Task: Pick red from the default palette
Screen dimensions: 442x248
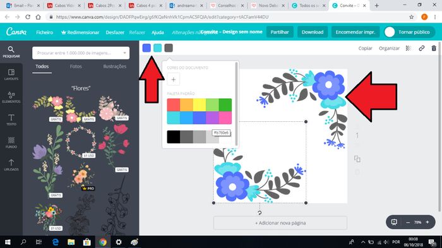Action: point(174,105)
